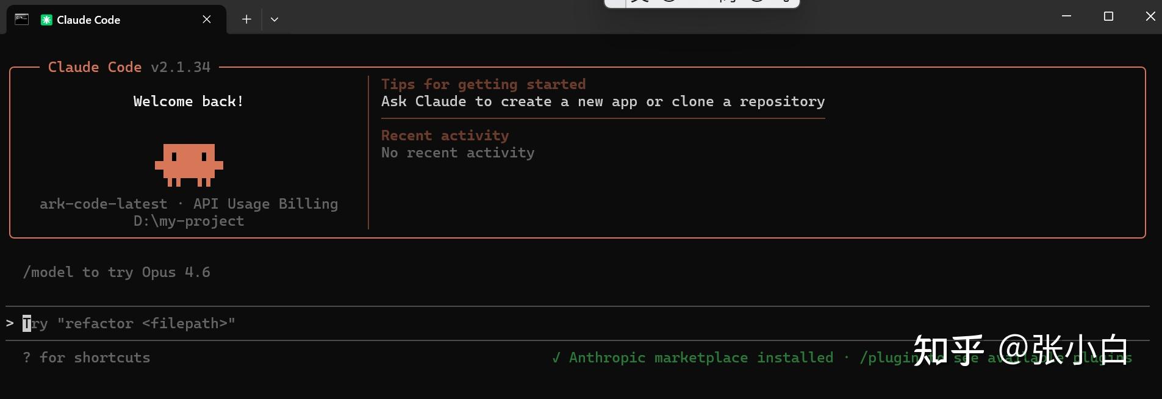Click the terminal icon in the title bar
This screenshot has width=1162, height=399.
22,20
